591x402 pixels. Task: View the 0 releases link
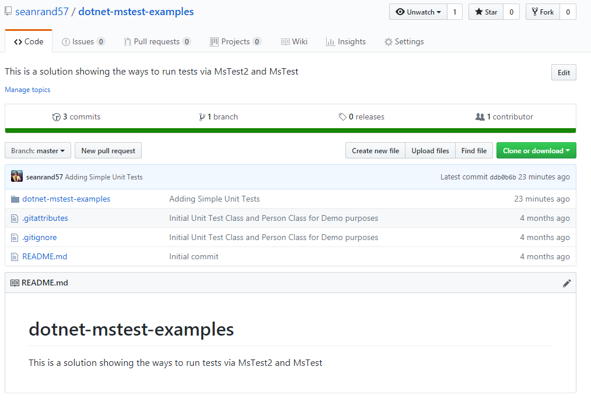(362, 117)
